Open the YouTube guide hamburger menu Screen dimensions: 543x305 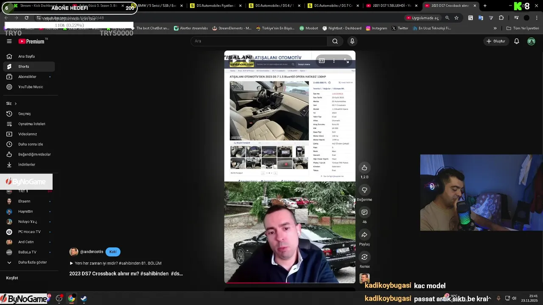pos(9,41)
